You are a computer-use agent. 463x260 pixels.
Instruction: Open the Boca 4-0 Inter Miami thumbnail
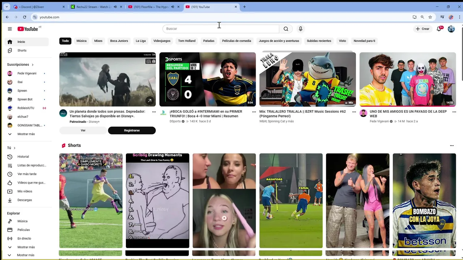(208, 79)
